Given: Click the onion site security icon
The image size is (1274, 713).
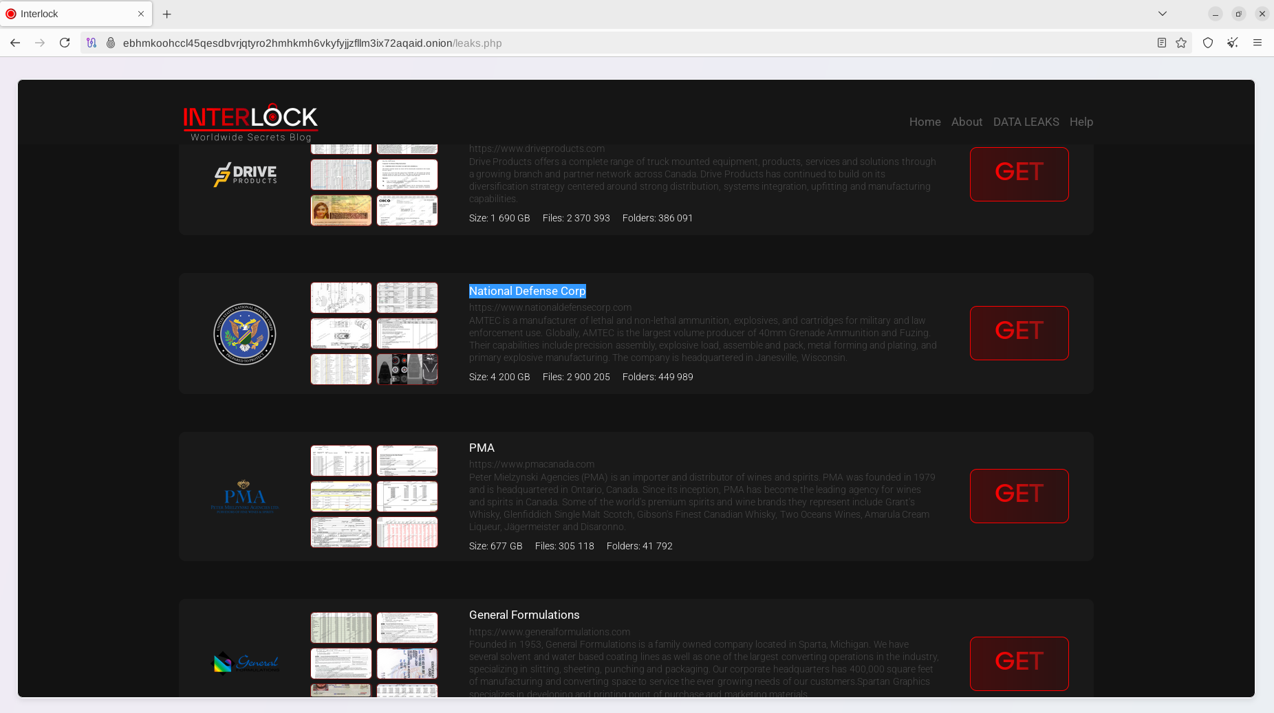Looking at the screenshot, I should pyautogui.click(x=111, y=43).
